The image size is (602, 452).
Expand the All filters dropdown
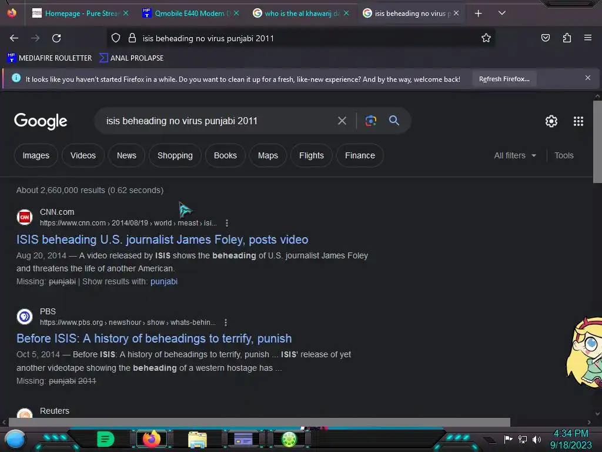tap(515, 155)
